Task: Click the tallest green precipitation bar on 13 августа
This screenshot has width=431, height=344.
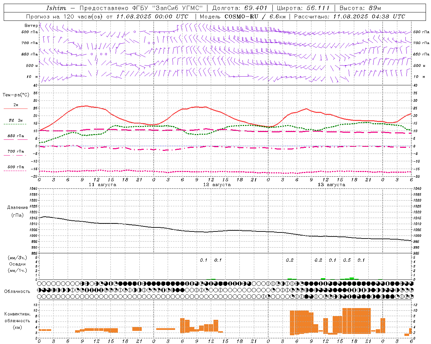Action: click(352, 278)
